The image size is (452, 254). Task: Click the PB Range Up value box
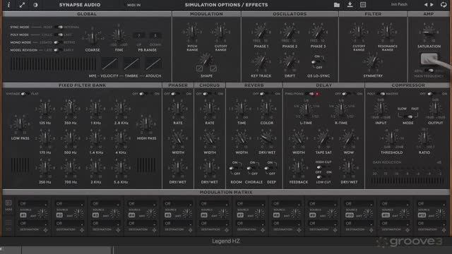pyautogui.click(x=139, y=36)
